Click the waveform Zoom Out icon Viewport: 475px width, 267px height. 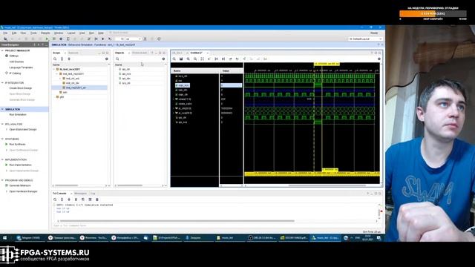[x=195, y=59]
